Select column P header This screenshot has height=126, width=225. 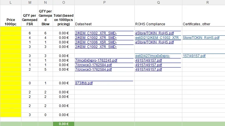105,3
